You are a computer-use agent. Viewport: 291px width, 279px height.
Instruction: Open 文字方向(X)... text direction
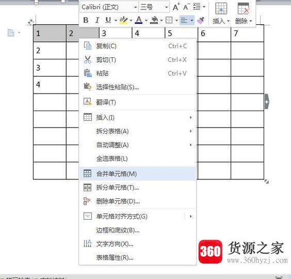138,244
